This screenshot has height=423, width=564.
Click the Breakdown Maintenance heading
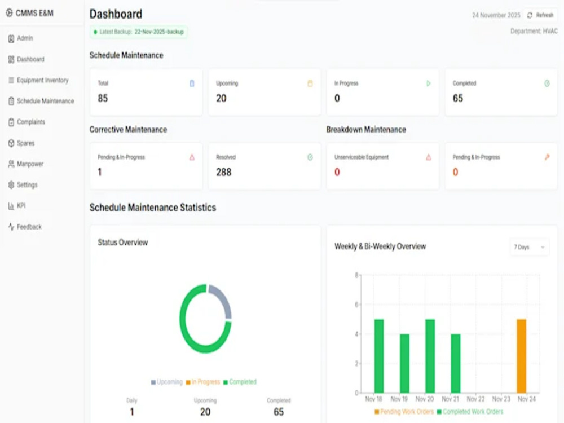click(366, 130)
